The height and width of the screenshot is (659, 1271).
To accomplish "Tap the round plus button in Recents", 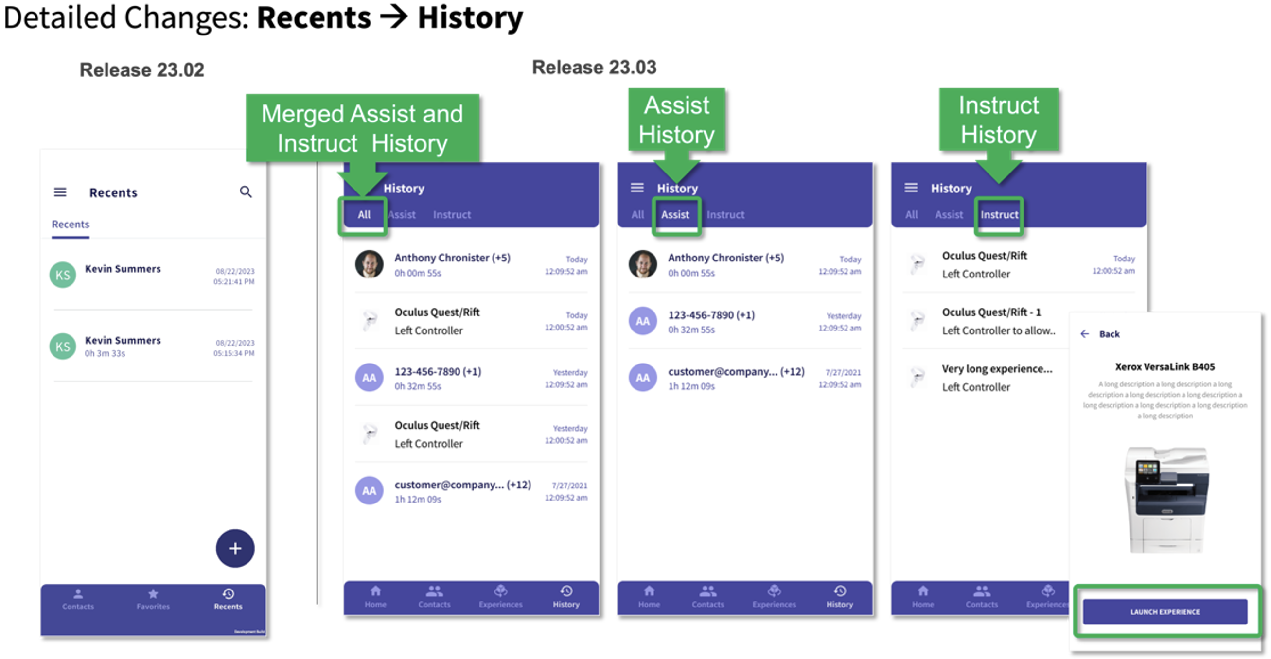I will tap(235, 548).
